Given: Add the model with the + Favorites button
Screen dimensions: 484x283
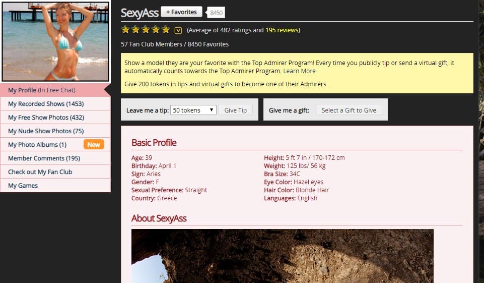Looking at the screenshot, I should (181, 12).
